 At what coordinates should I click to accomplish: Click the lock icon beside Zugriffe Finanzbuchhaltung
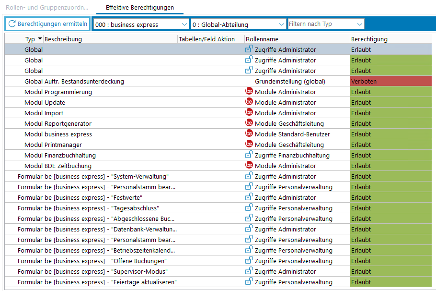(x=249, y=155)
